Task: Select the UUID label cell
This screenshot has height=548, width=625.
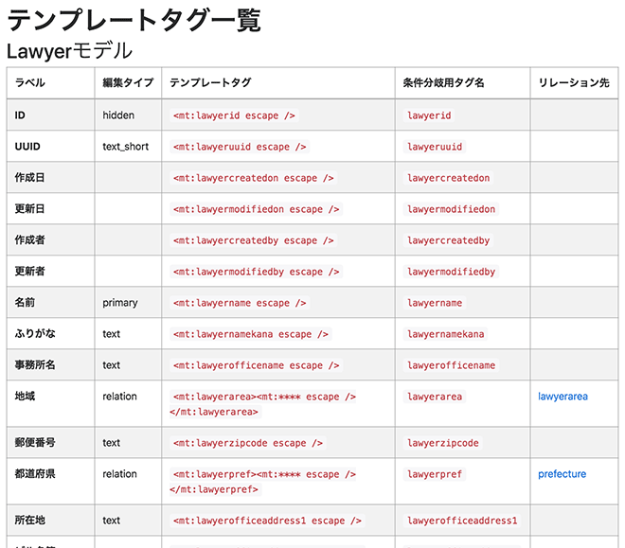Action: click(x=50, y=146)
